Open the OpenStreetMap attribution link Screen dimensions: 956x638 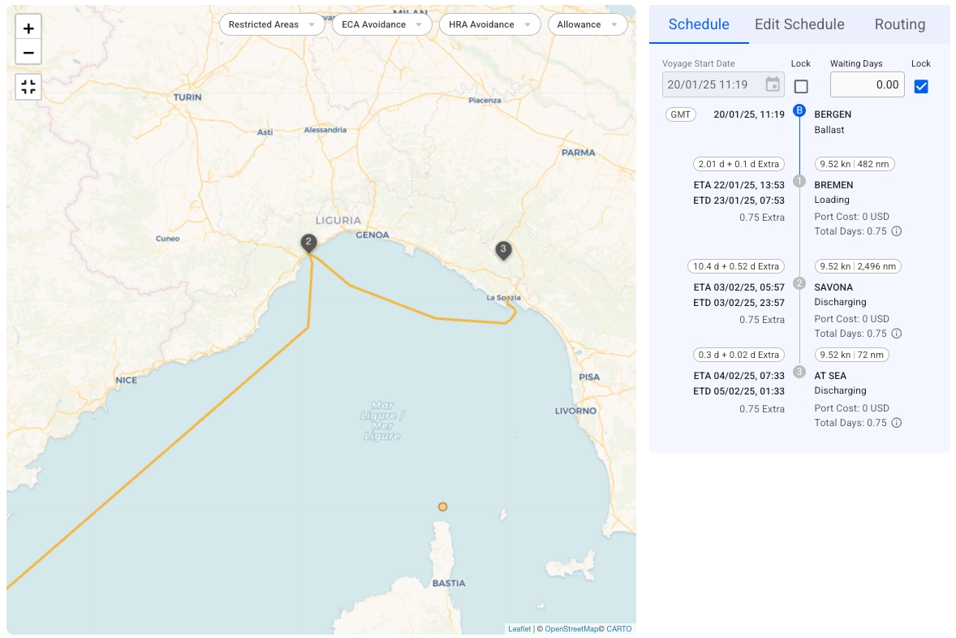pyautogui.click(x=571, y=629)
